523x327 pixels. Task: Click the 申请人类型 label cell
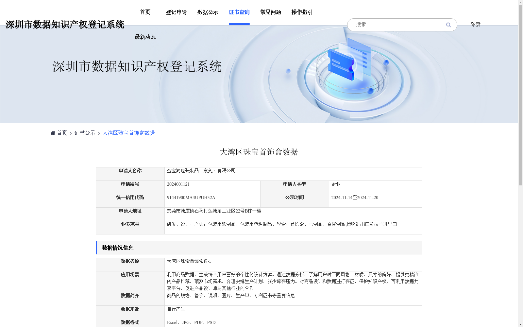(x=295, y=187)
